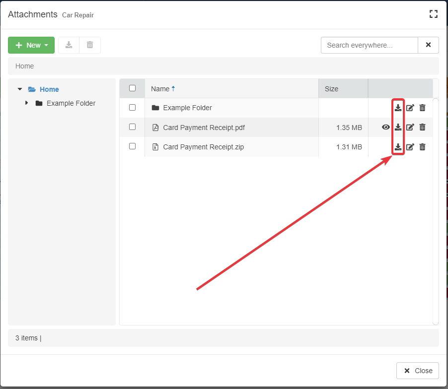
Task: Collapse the Home tree node
Action: 20,89
